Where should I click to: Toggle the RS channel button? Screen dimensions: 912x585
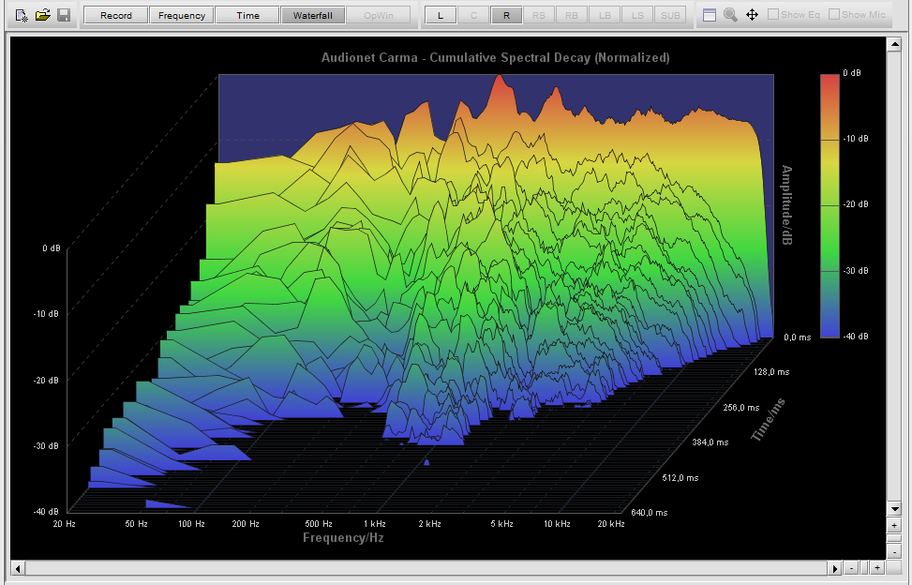539,15
